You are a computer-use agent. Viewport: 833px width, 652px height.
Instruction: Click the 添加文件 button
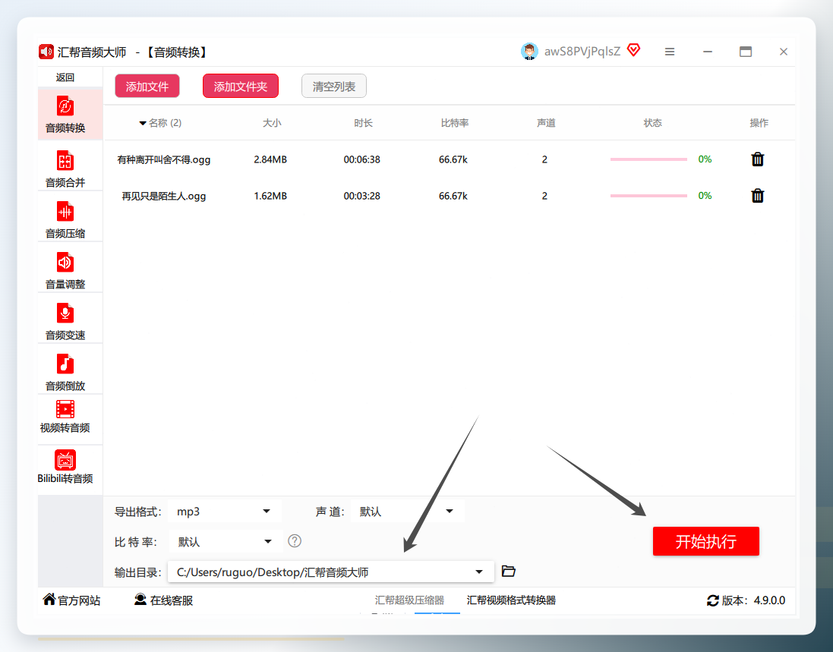[147, 86]
